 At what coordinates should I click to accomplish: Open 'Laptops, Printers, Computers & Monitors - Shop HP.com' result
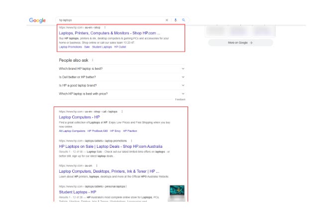tap(110, 33)
